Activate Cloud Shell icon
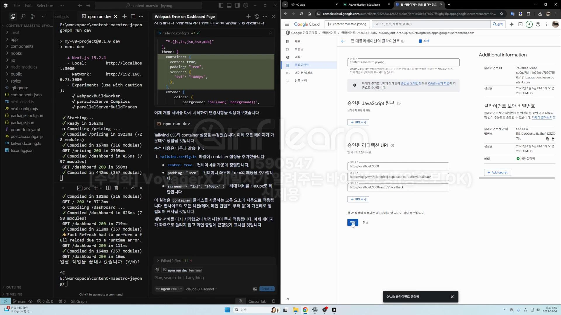 520,24
